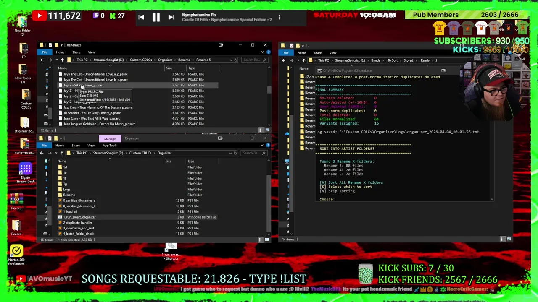Sort by Type column in Rename 5 window
The width and height of the screenshot is (538, 302).
click(192, 68)
